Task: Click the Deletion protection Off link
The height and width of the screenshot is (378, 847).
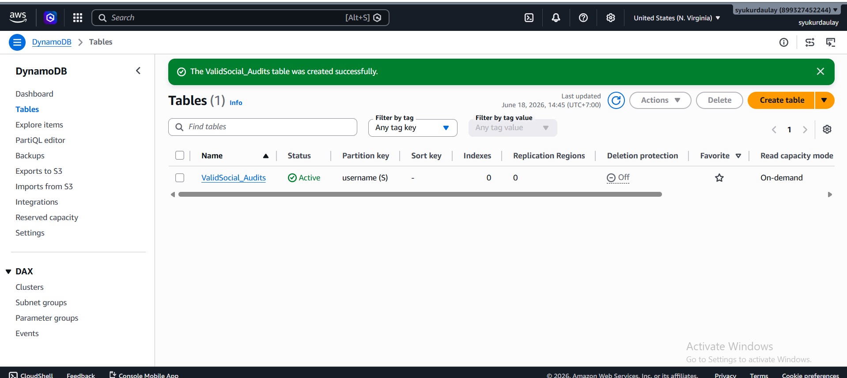Action: tap(618, 178)
